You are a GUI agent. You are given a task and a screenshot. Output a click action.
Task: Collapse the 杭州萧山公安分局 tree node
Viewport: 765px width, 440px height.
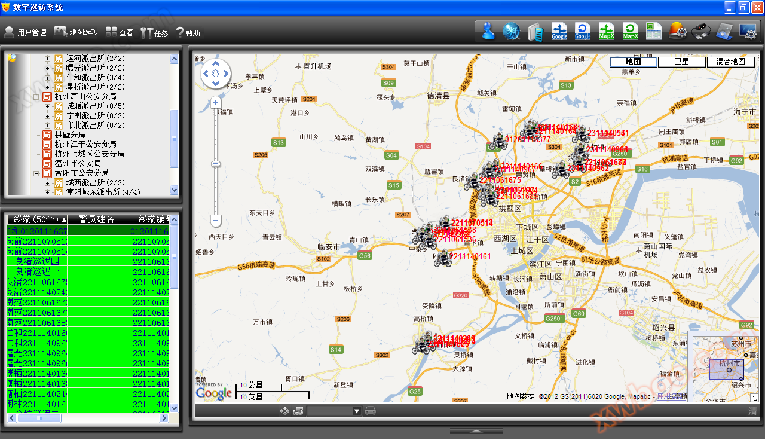coord(36,96)
